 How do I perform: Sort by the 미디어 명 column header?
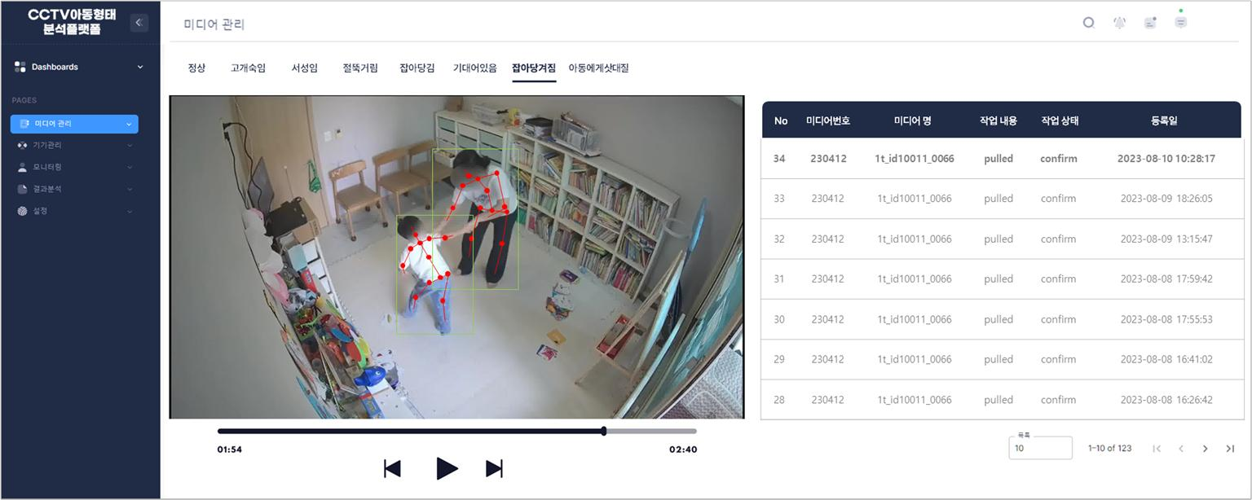(x=913, y=121)
